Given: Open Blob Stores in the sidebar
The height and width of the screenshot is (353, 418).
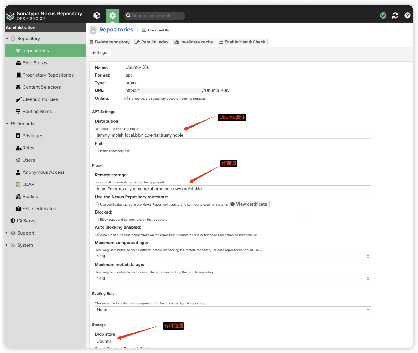Looking at the screenshot, I should coord(45,63).
